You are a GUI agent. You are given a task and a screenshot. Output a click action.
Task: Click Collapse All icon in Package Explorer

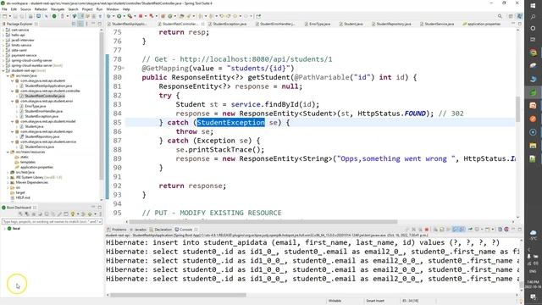(x=74, y=24)
